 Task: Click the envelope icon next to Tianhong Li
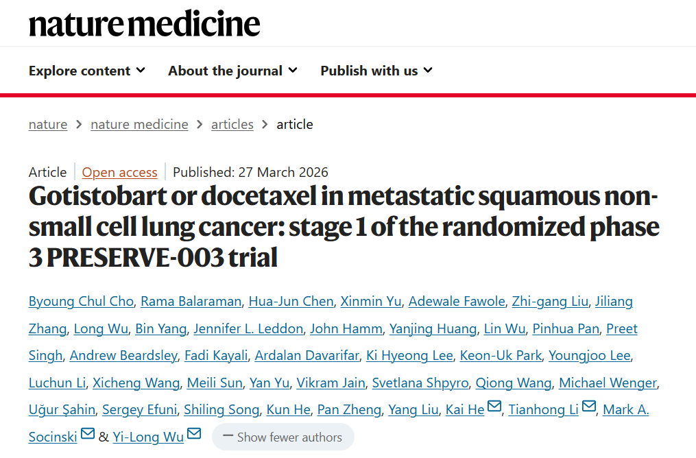(588, 409)
